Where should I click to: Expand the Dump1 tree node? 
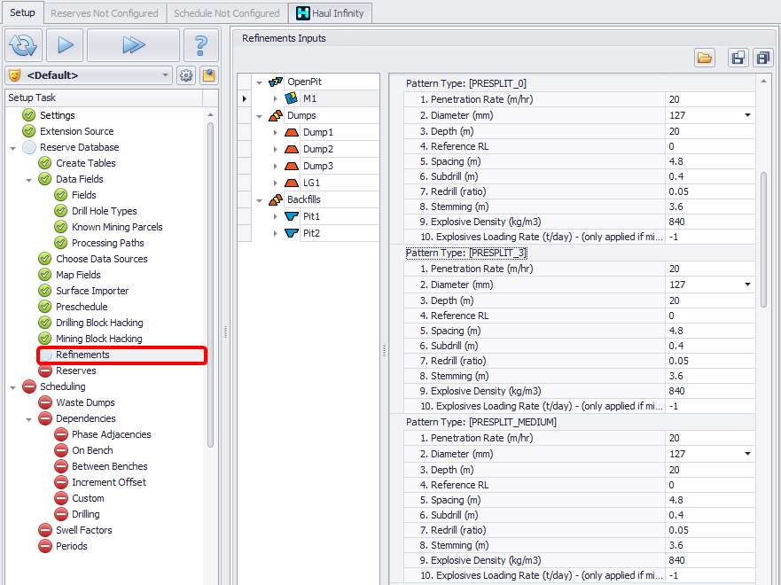click(x=276, y=132)
